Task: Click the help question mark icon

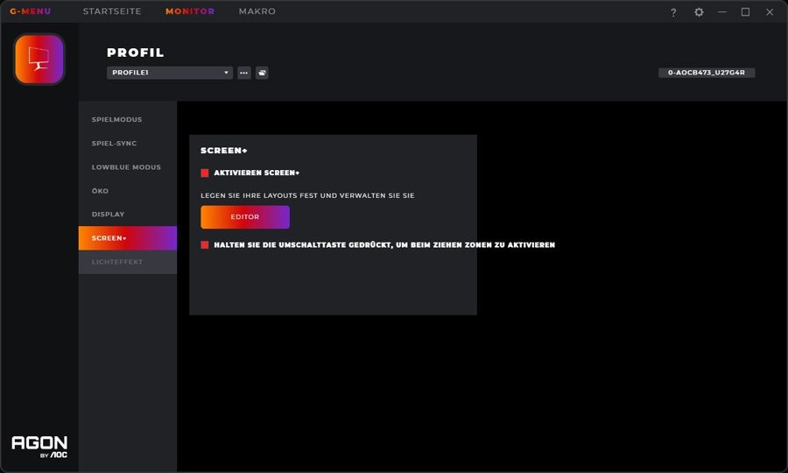Action: [673, 12]
